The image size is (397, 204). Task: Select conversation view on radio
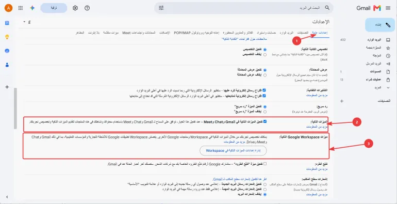[265, 70]
